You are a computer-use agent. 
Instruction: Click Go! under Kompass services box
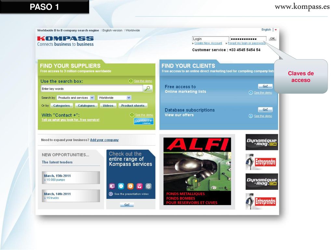click(127, 205)
